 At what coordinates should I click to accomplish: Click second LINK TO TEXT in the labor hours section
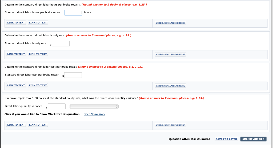coord(38,23)
